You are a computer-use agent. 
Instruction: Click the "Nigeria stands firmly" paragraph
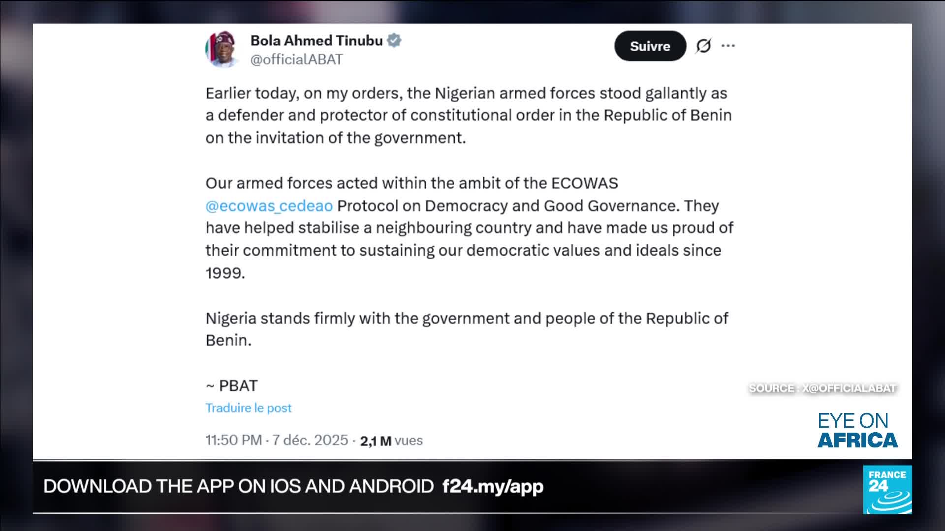point(467,329)
